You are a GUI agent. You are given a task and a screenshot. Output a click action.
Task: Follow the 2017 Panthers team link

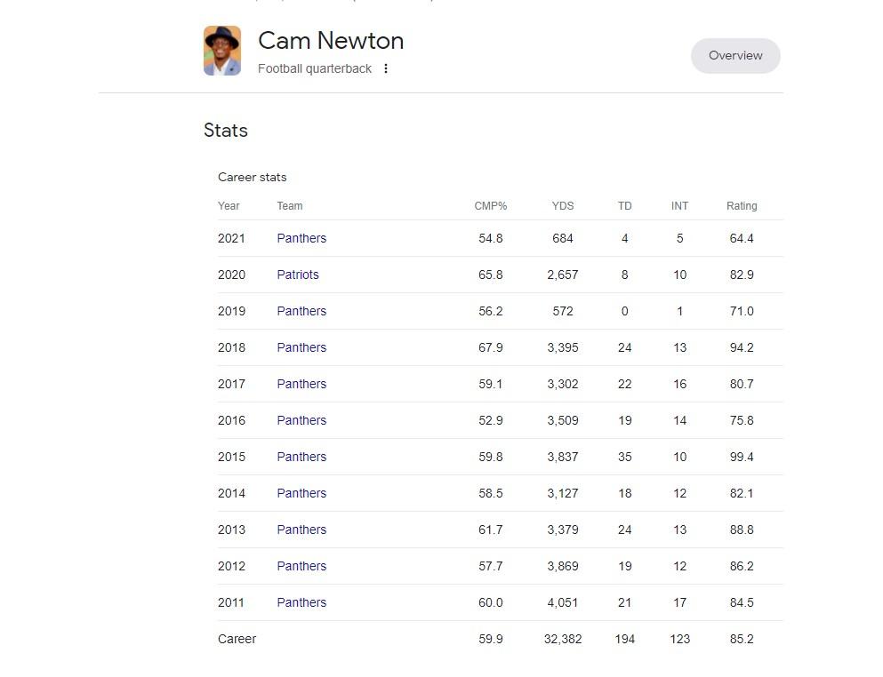click(301, 384)
